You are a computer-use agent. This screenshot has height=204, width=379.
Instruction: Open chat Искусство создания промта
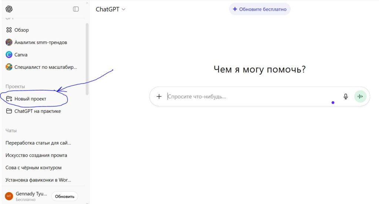[36, 155]
